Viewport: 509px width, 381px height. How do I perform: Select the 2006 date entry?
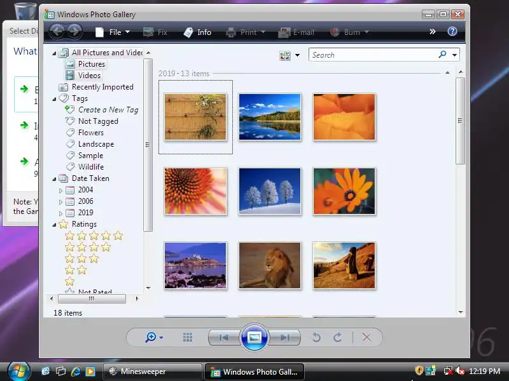80,201
